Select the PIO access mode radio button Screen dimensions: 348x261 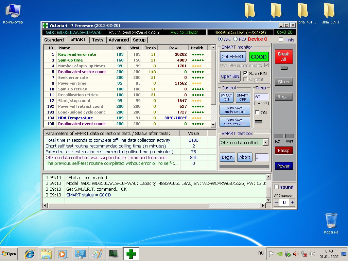(235, 39)
